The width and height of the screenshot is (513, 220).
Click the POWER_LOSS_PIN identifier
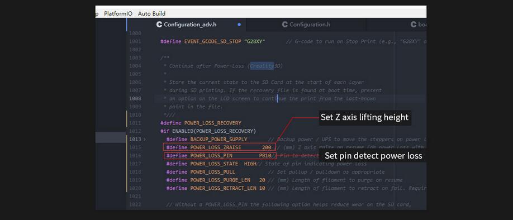click(211, 156)
